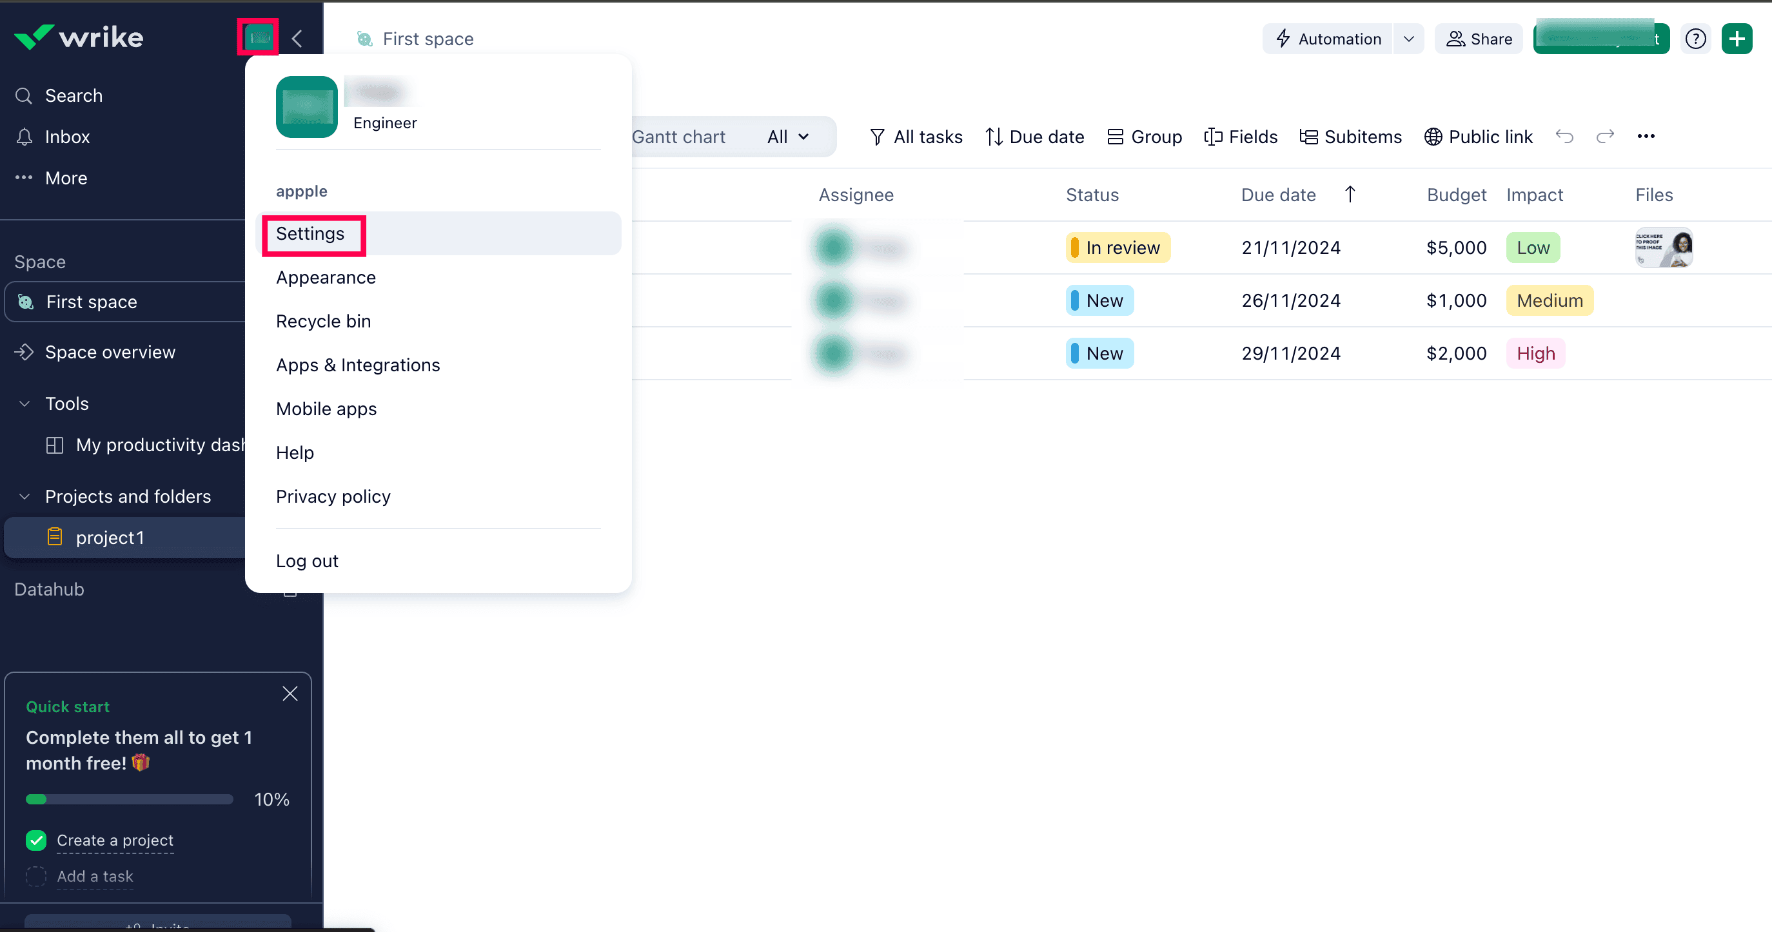Open Recycle bin menu item
This screenshot has height=932, width=1772.
(x=322, y=321)
